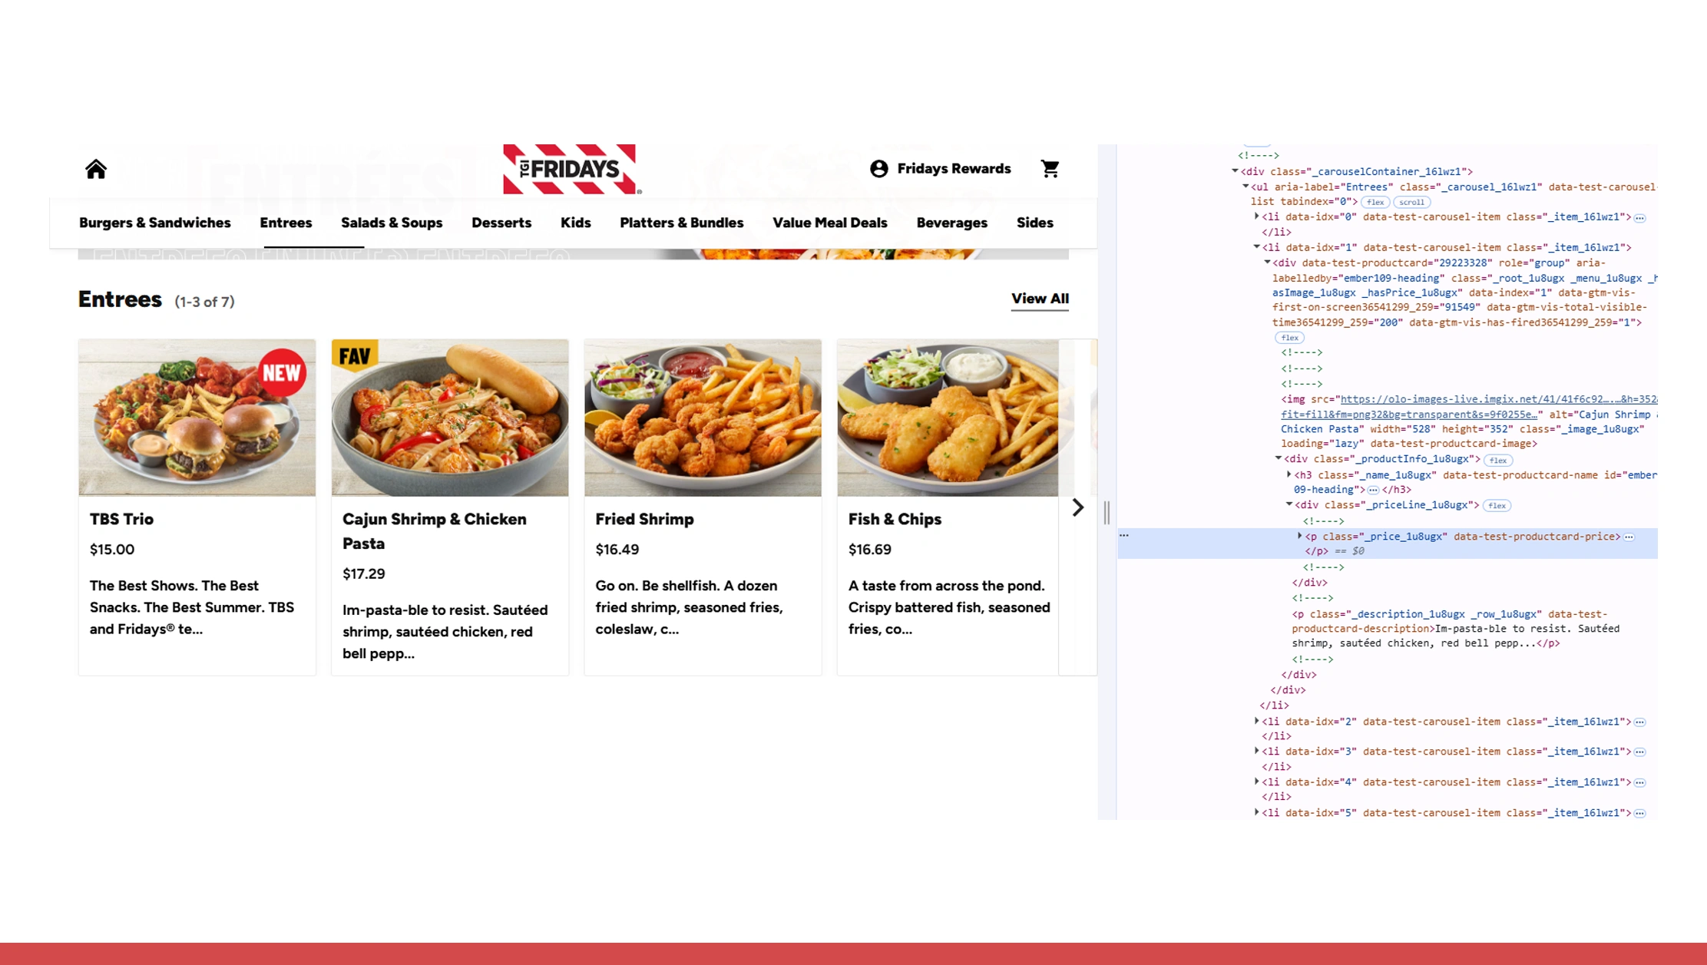
Task: Click the ellipsis icon on the price paragraph node
Action: [1629, 536]
